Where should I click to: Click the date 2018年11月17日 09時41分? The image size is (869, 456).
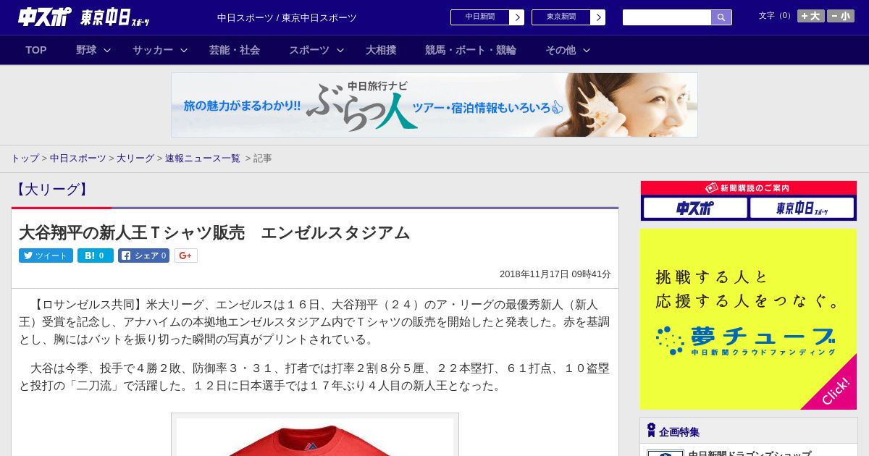click(x=555, y=274)
